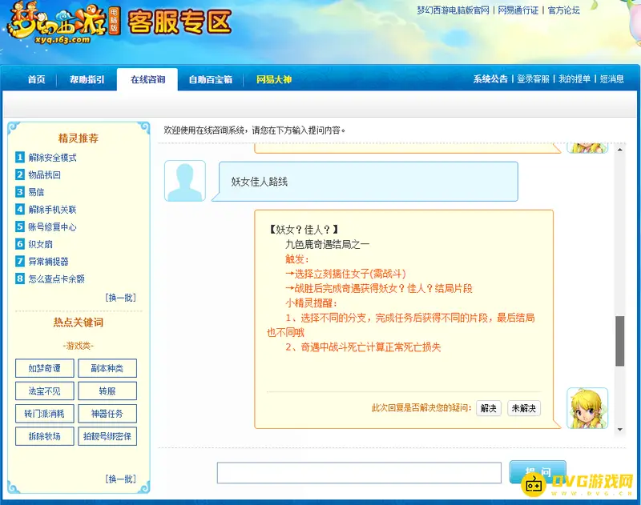Click the chat scrollbar thumb
Screen dimensions: 641x505
pos(619,341)
